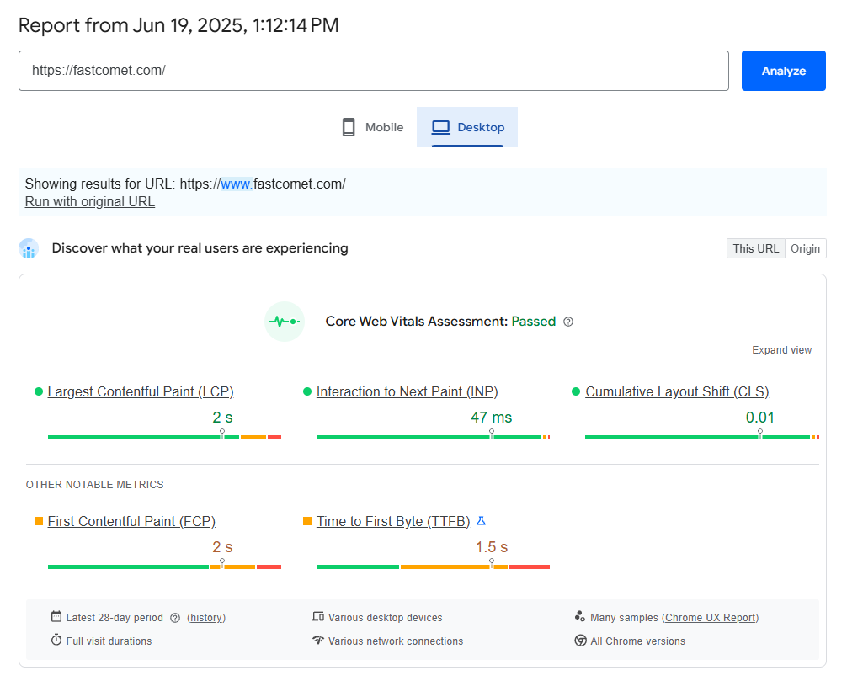Click inside the URL input field
This screenshot has height=681, width=847.
click(x=374, y=71)
